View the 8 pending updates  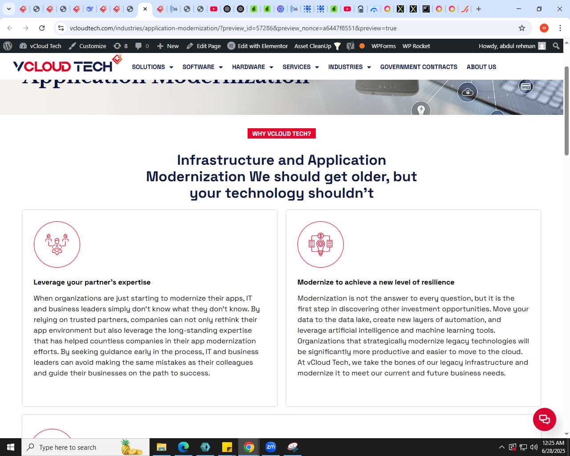(x=121, y=46)
